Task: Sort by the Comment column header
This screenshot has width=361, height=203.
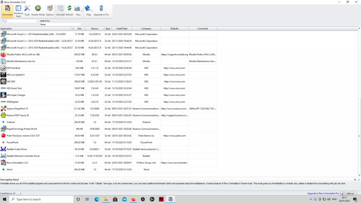Action: [203, 29]
